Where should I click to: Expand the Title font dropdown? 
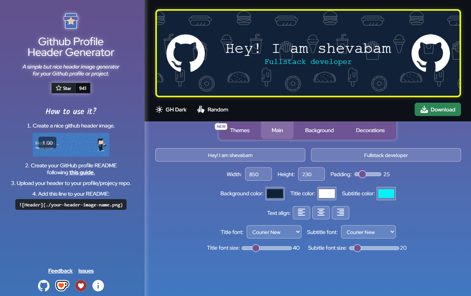(x=274, y=232)
